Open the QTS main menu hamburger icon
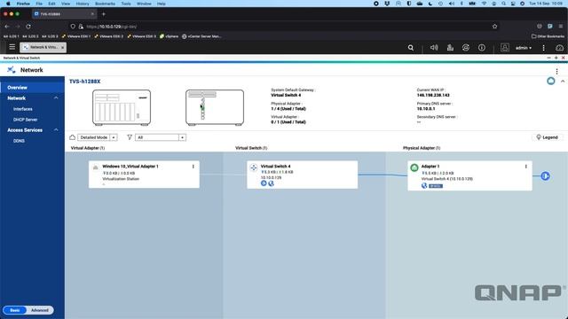Image resolution: width=568 pixels, height=319 pixels. click(x=12, y=47)
